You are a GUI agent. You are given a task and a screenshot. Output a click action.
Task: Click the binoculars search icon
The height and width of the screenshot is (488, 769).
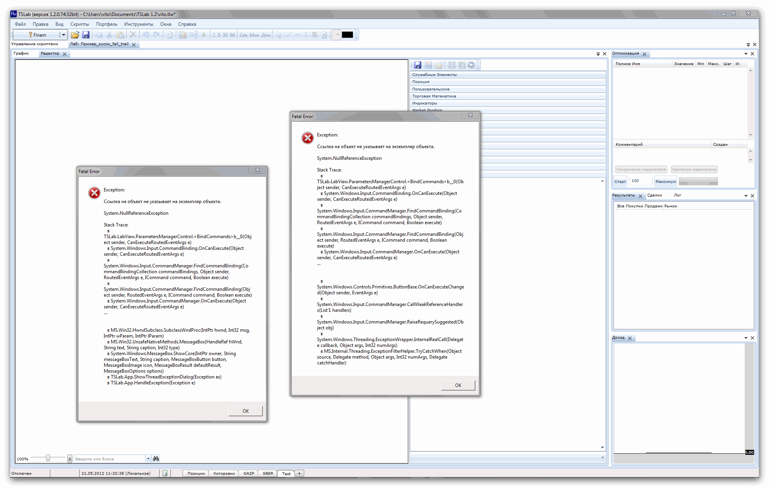click(156, 459)
